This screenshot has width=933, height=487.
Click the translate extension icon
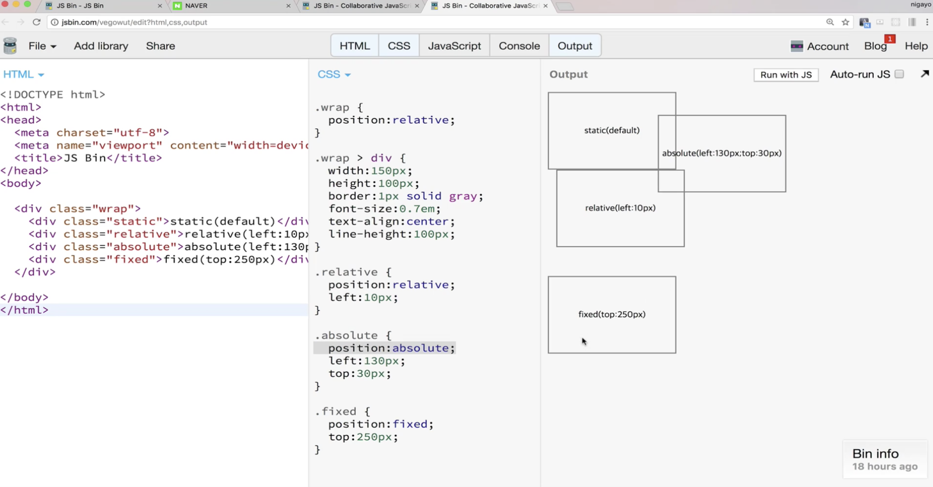tap(864, 22)
